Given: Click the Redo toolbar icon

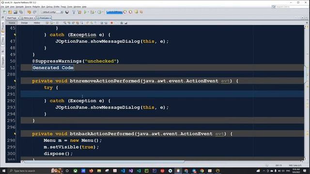Looking at the screenshot, I should [34, 12].
